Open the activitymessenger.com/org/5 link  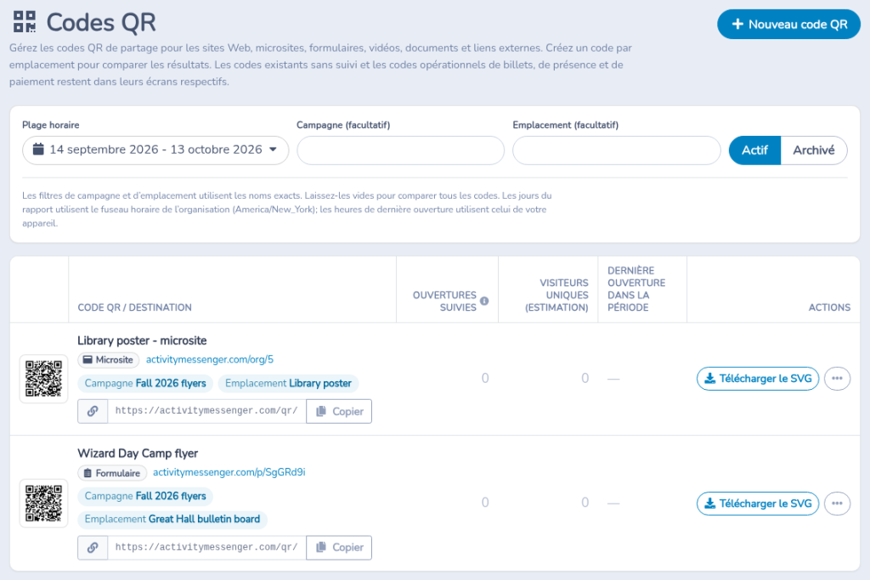210,359
